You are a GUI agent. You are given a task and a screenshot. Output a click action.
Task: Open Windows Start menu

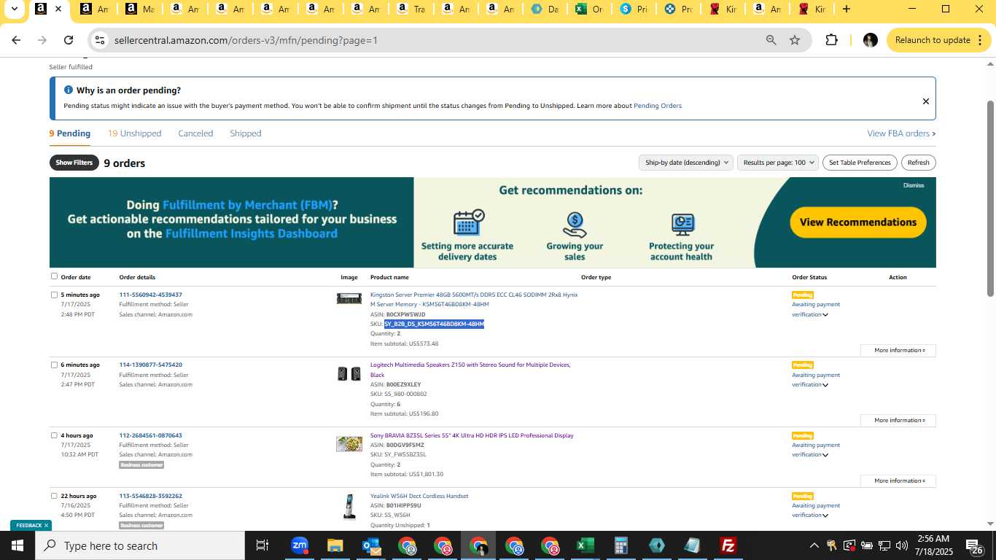pos(17,545)
